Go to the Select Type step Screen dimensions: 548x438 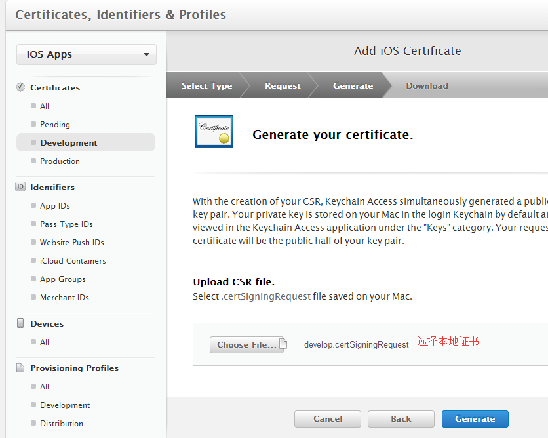pyautogui.click(x=206, y=85)
